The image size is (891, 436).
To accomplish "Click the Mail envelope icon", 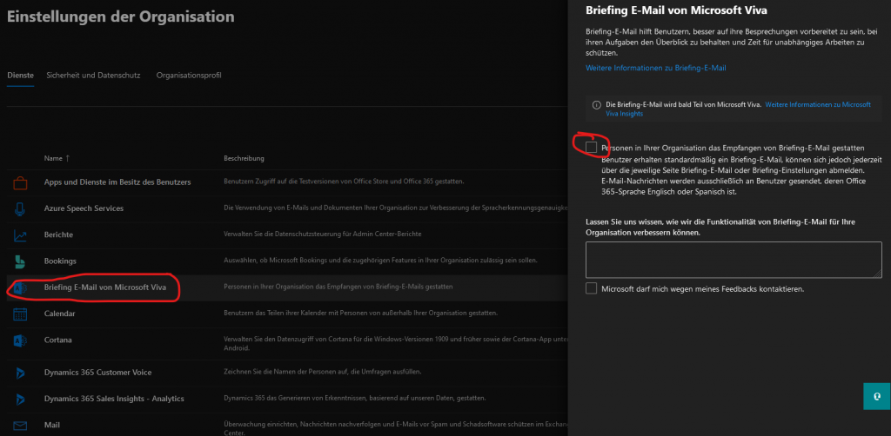I will (20, 426).
